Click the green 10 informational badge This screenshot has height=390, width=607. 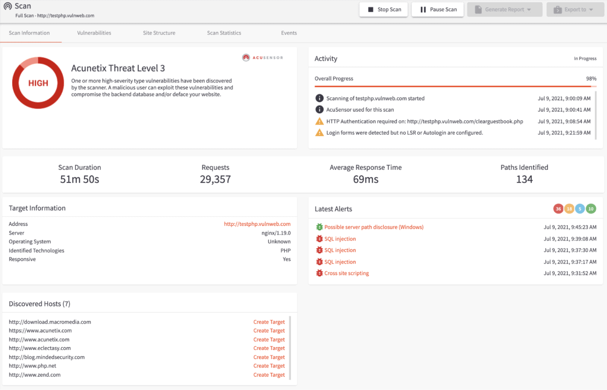(591, 209)
